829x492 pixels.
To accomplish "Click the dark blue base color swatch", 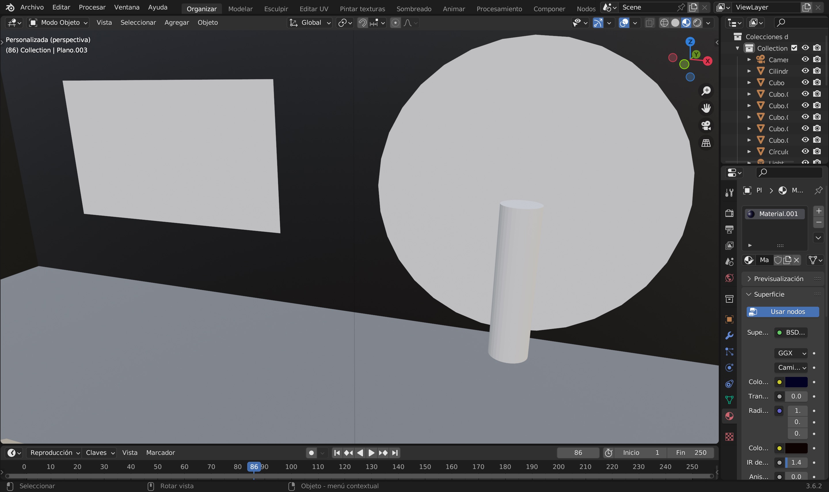I will [796, 382].
